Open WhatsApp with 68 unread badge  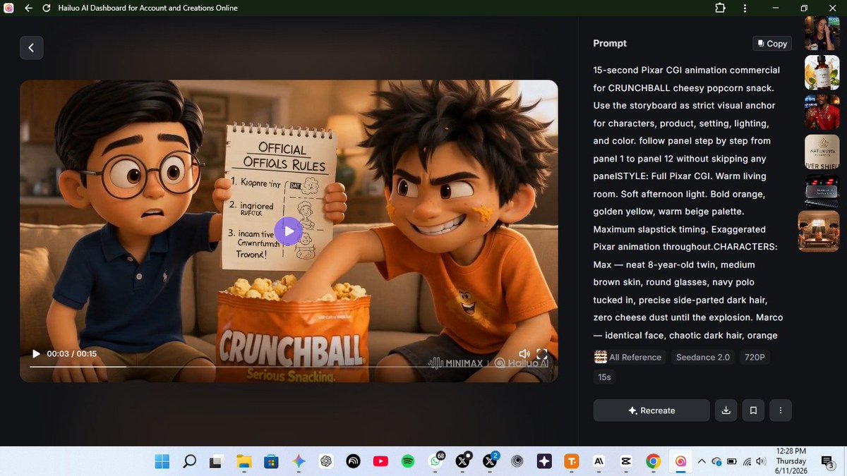[435, 461]
